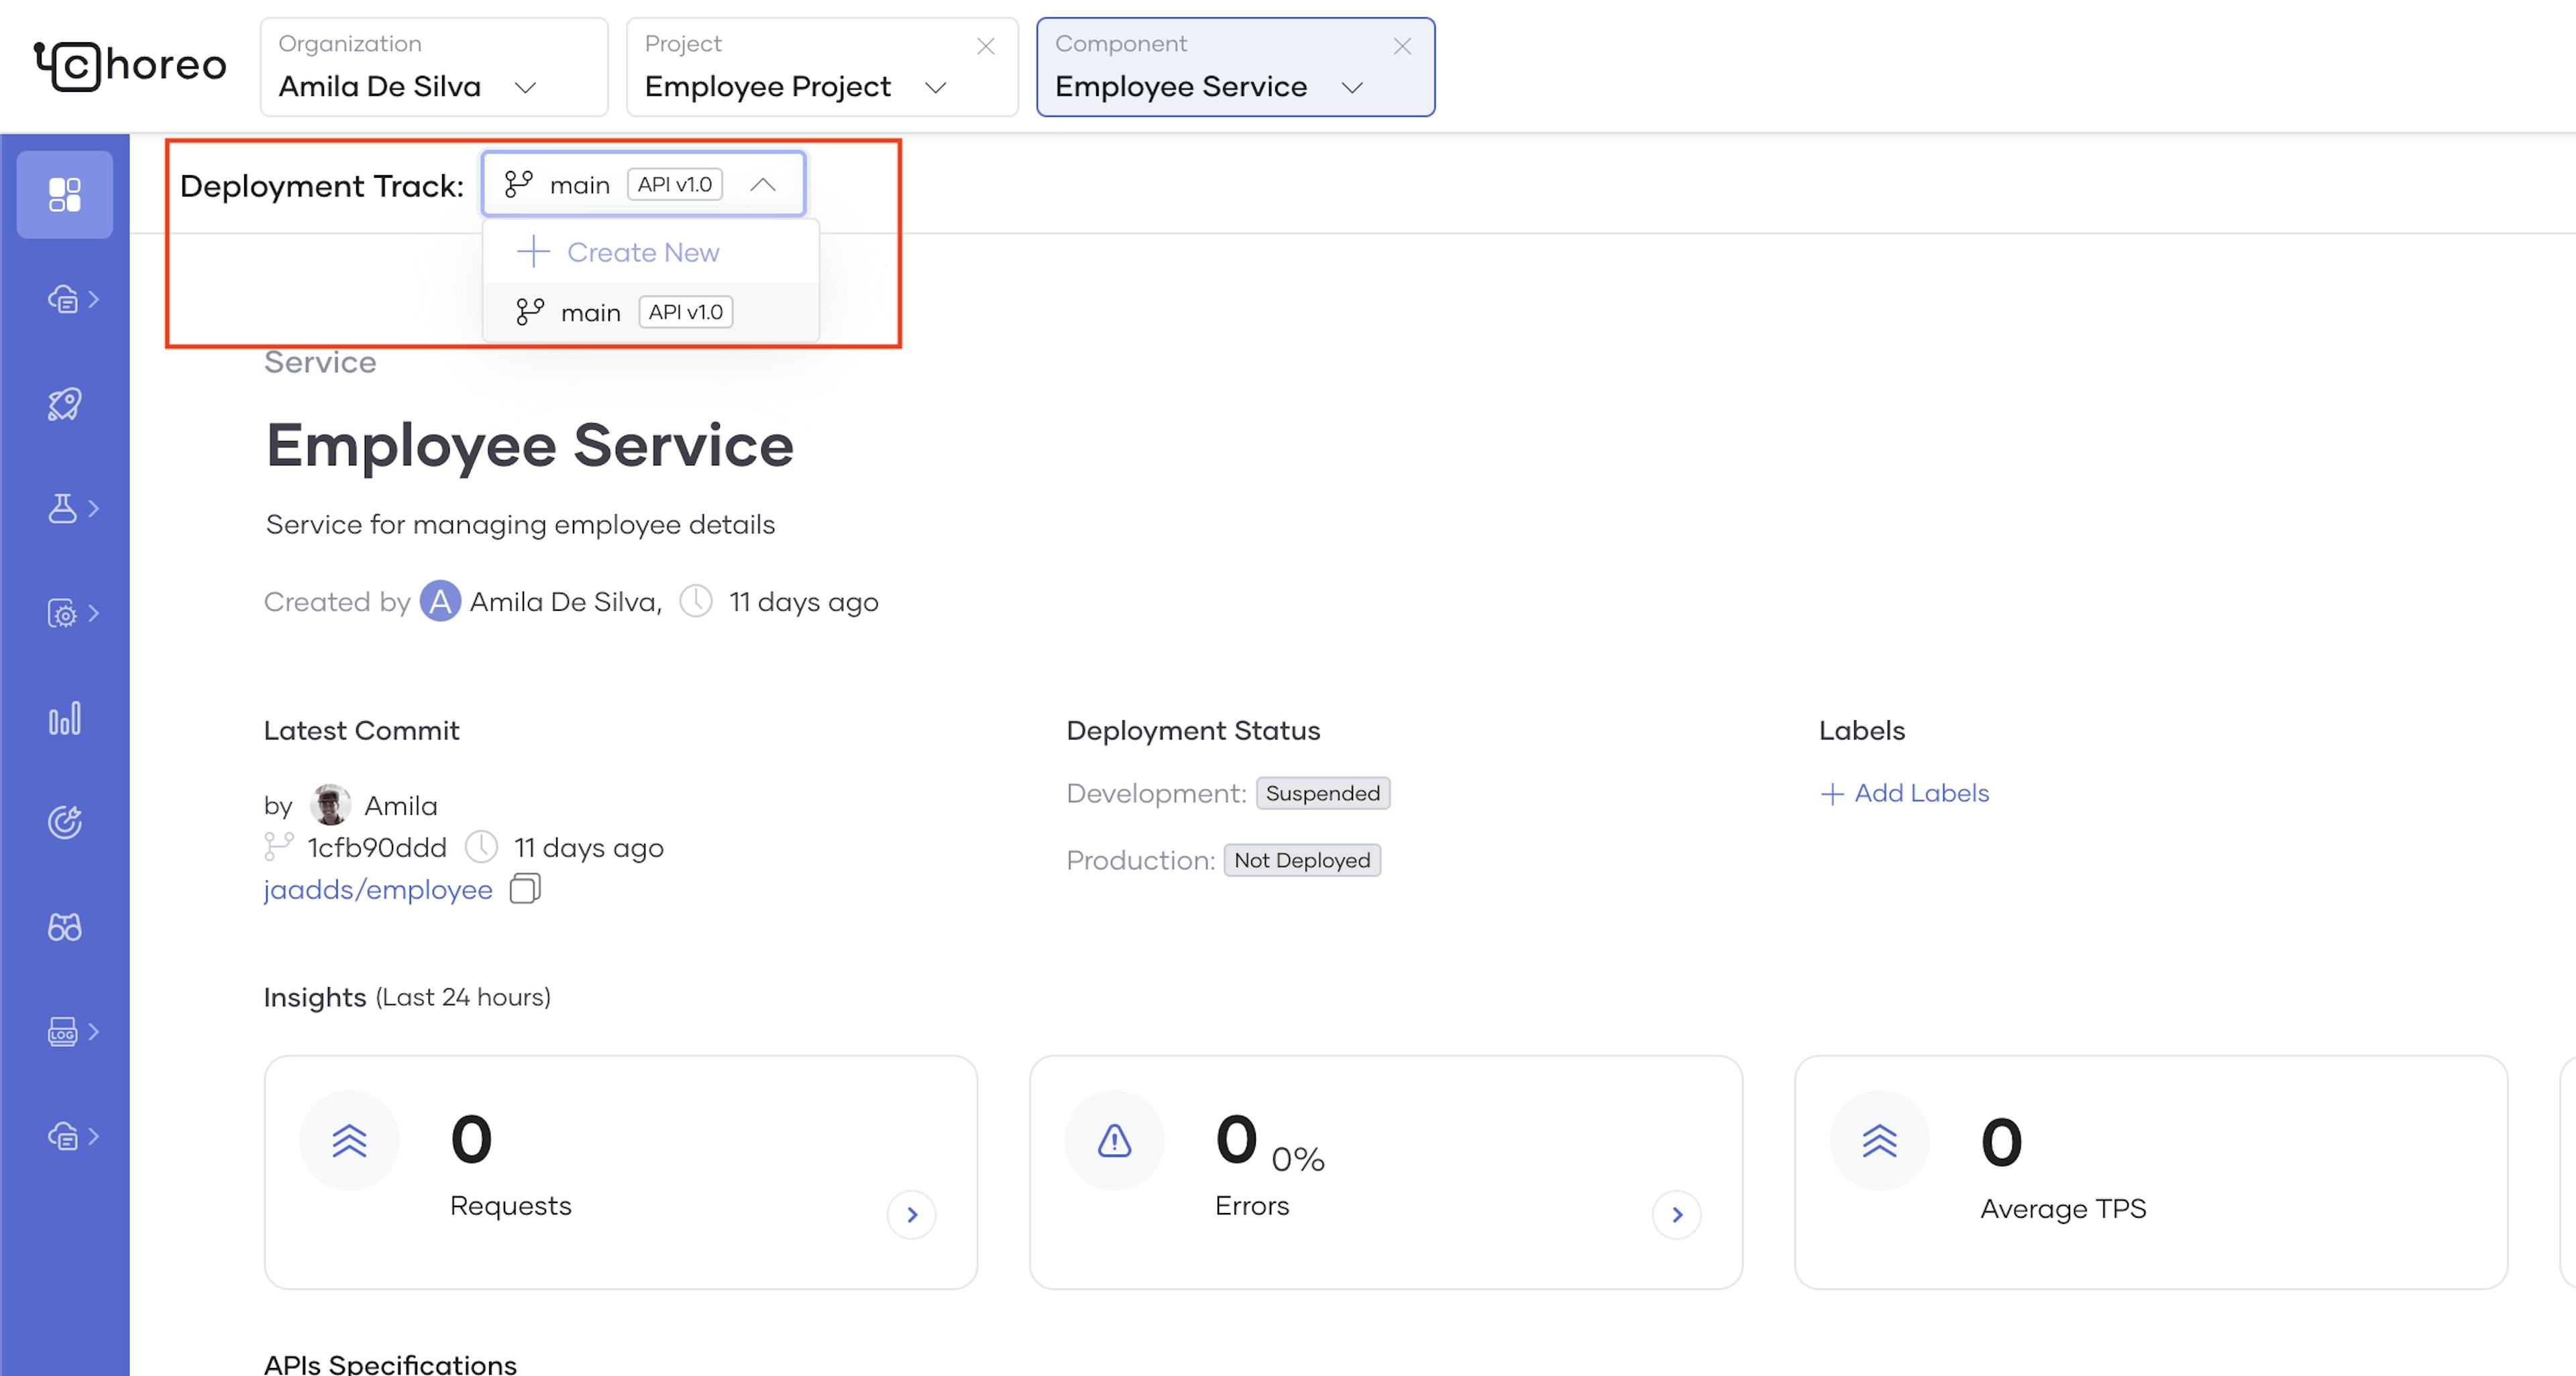Open the Overview dashboard sidebar icon
The height and width of the screenshot is (1376, 2576).
click(65, 195)
